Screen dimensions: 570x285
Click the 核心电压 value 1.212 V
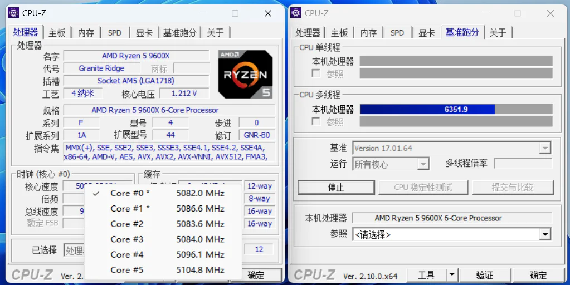[184, 94]
